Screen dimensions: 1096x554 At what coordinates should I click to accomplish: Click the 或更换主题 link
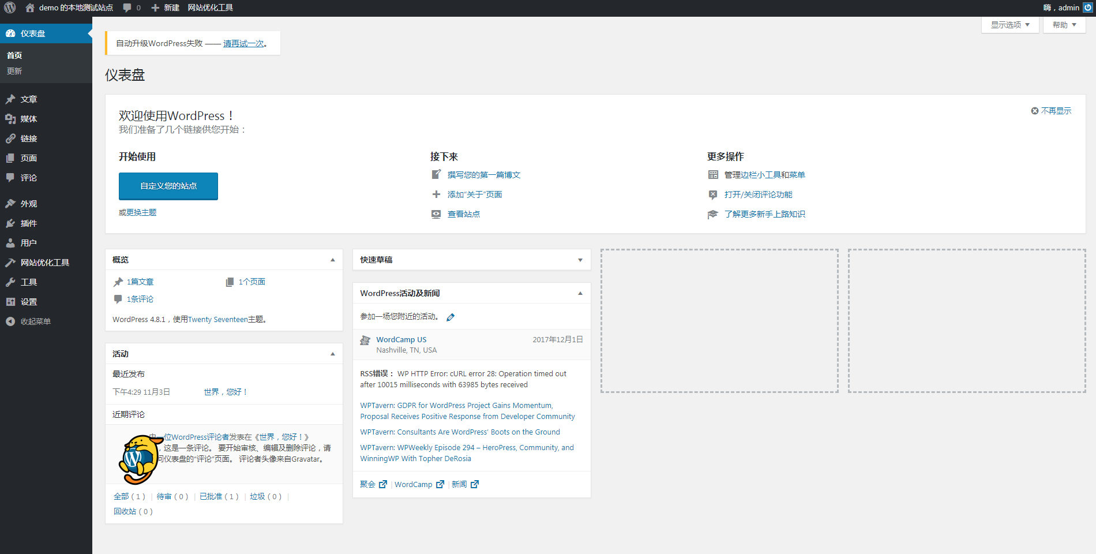click(x=137, y=212)
